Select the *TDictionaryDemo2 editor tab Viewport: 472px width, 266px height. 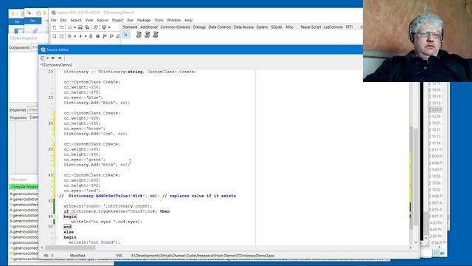pos(57,65)
